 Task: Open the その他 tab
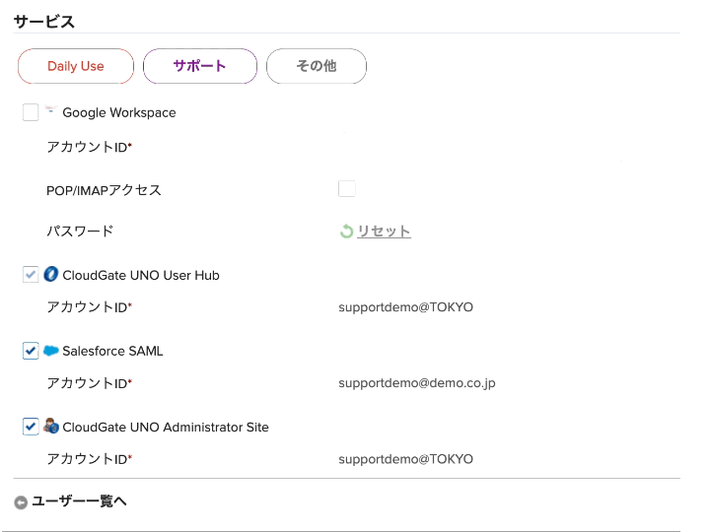click(317, 66)
